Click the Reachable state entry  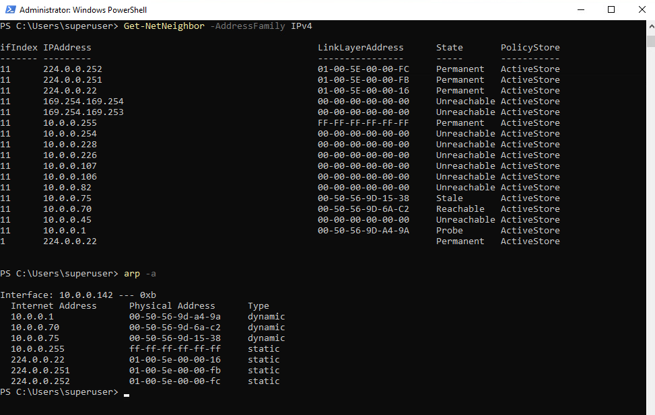[460, 209]
